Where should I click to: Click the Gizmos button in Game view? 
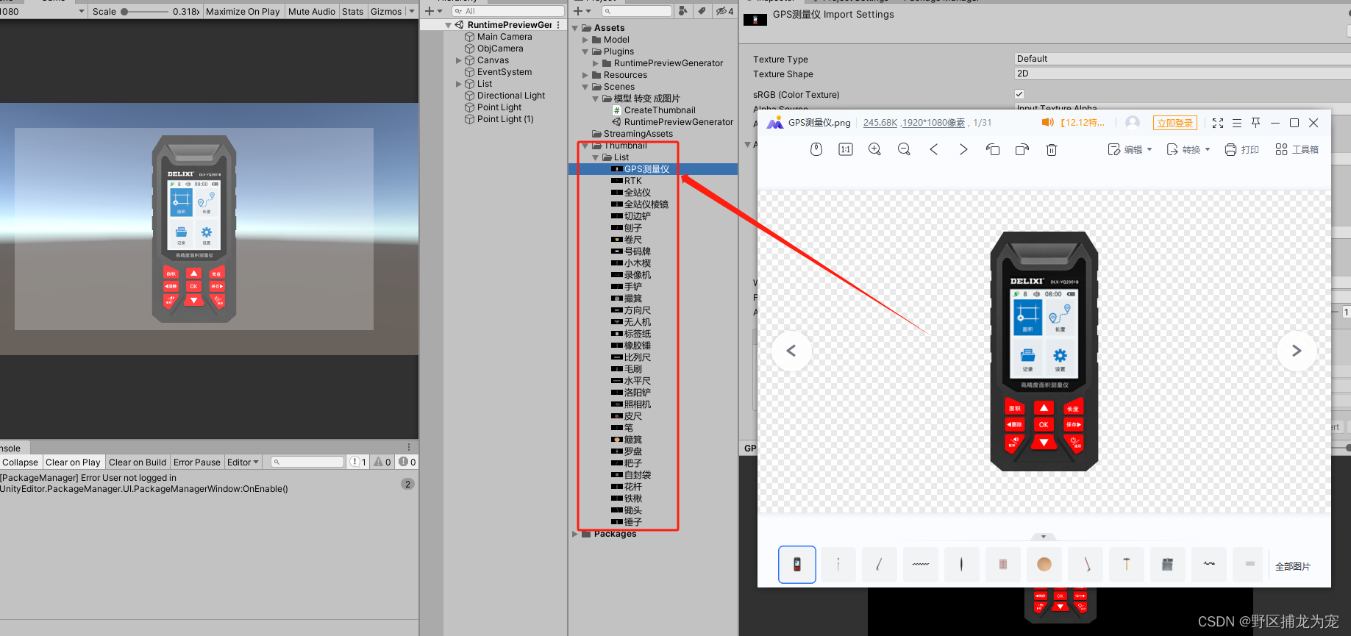(x=386, y=12)
